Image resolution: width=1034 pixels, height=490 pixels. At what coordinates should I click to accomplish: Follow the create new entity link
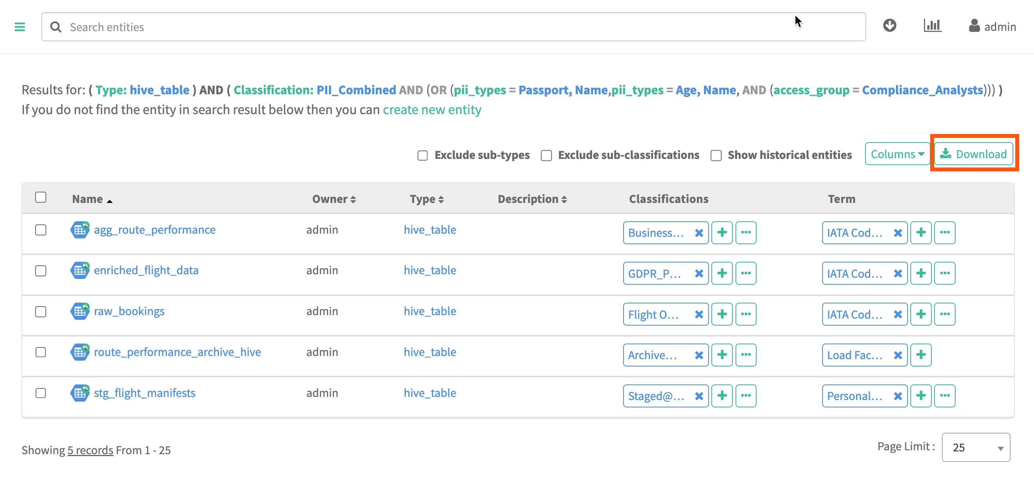coord(432,110)
